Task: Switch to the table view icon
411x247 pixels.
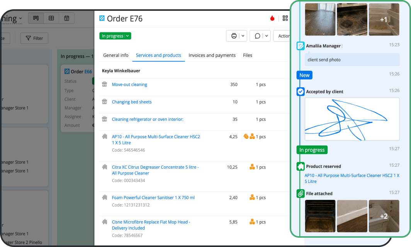Action: click(x=51, y=18)
